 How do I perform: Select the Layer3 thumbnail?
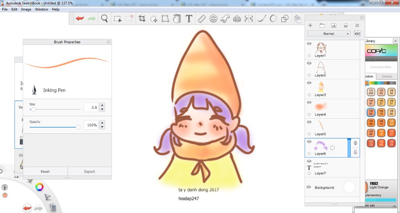pos(320,87)
